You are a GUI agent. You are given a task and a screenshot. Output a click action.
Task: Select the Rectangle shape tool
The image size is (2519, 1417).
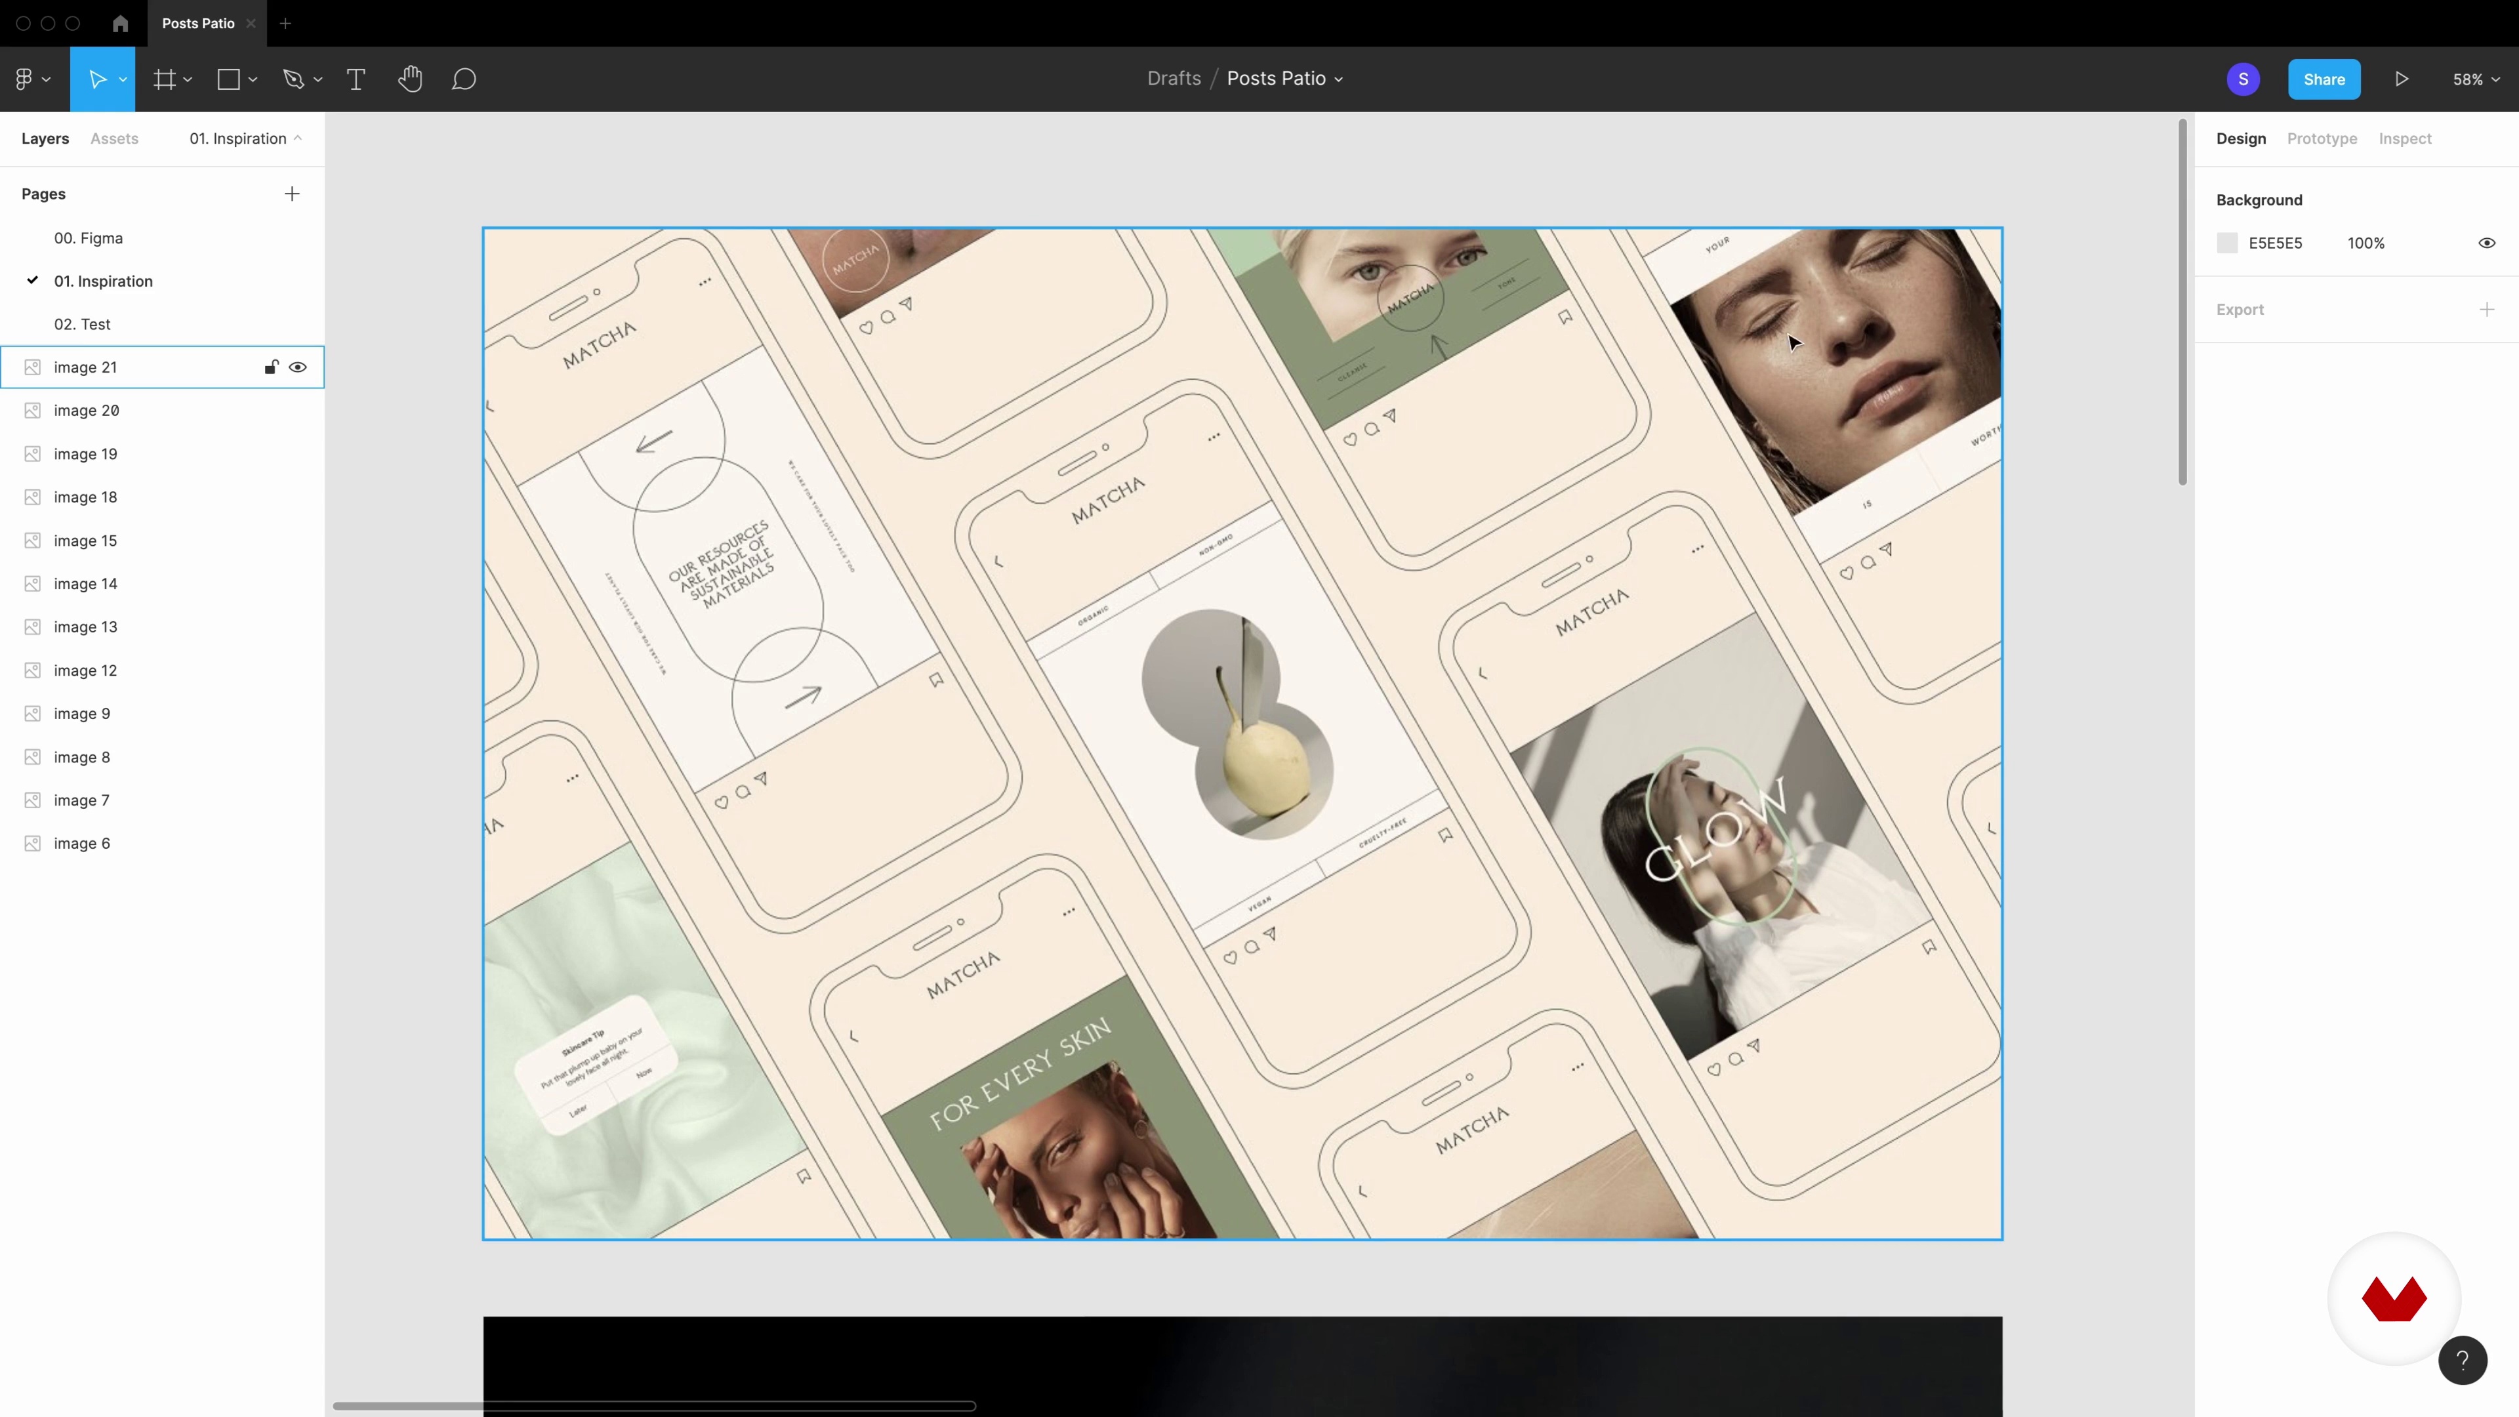pos(229,79)
